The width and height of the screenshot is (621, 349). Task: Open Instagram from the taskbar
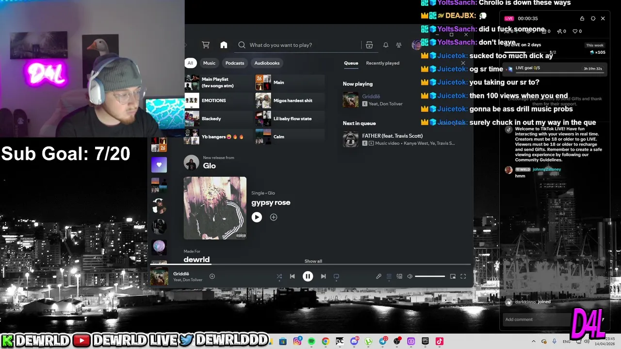[297, 341]
